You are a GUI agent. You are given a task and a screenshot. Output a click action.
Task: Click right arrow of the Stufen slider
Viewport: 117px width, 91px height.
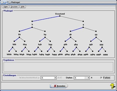[x=88, y=78]
